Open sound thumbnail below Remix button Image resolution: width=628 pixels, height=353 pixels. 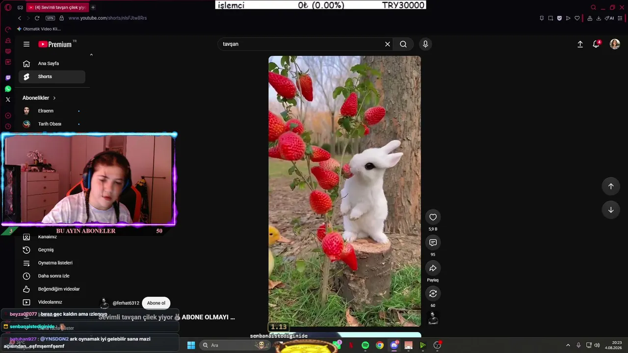[433, 318]
